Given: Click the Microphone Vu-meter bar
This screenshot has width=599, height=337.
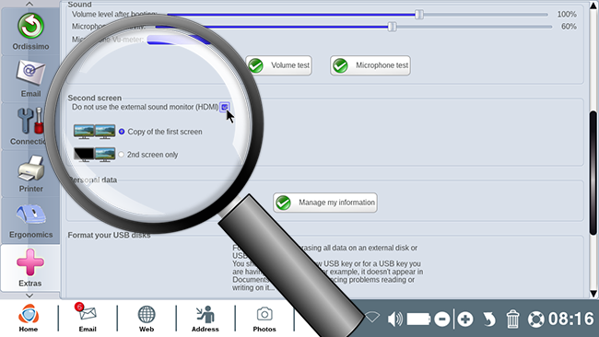Looking at the screenshot, I should coord(179,40).
